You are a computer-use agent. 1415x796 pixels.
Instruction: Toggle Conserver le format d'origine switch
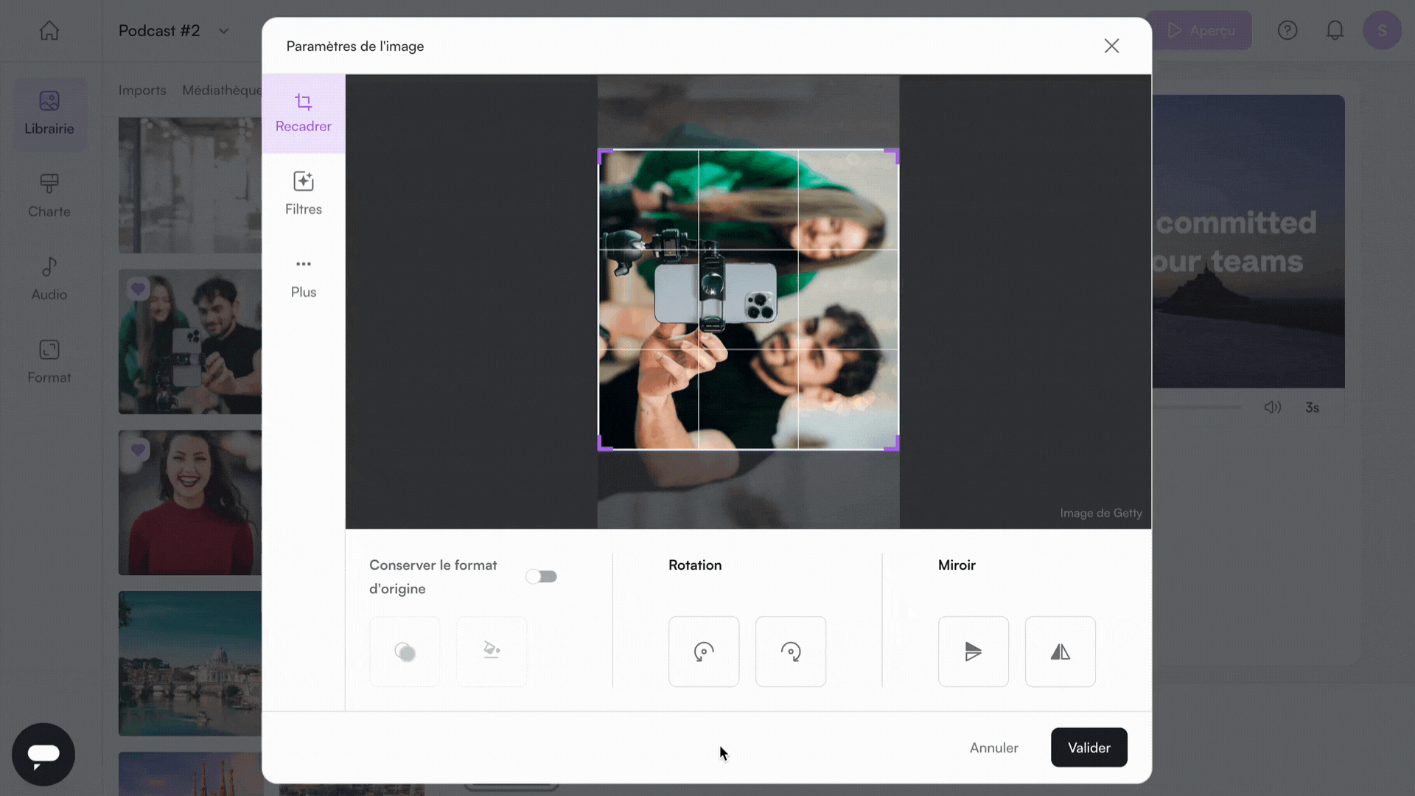click(x=541, y=576)
